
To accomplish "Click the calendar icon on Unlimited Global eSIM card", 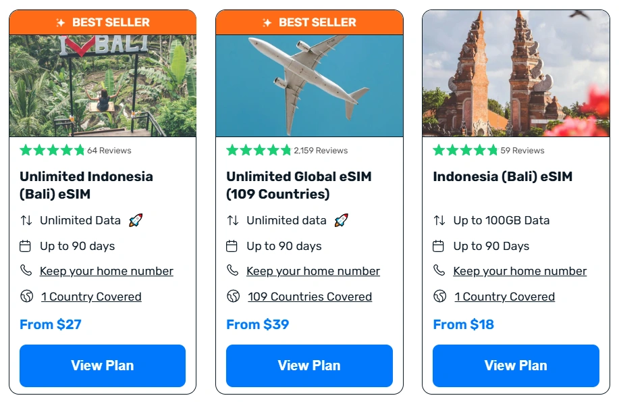I will pos(232,246).
